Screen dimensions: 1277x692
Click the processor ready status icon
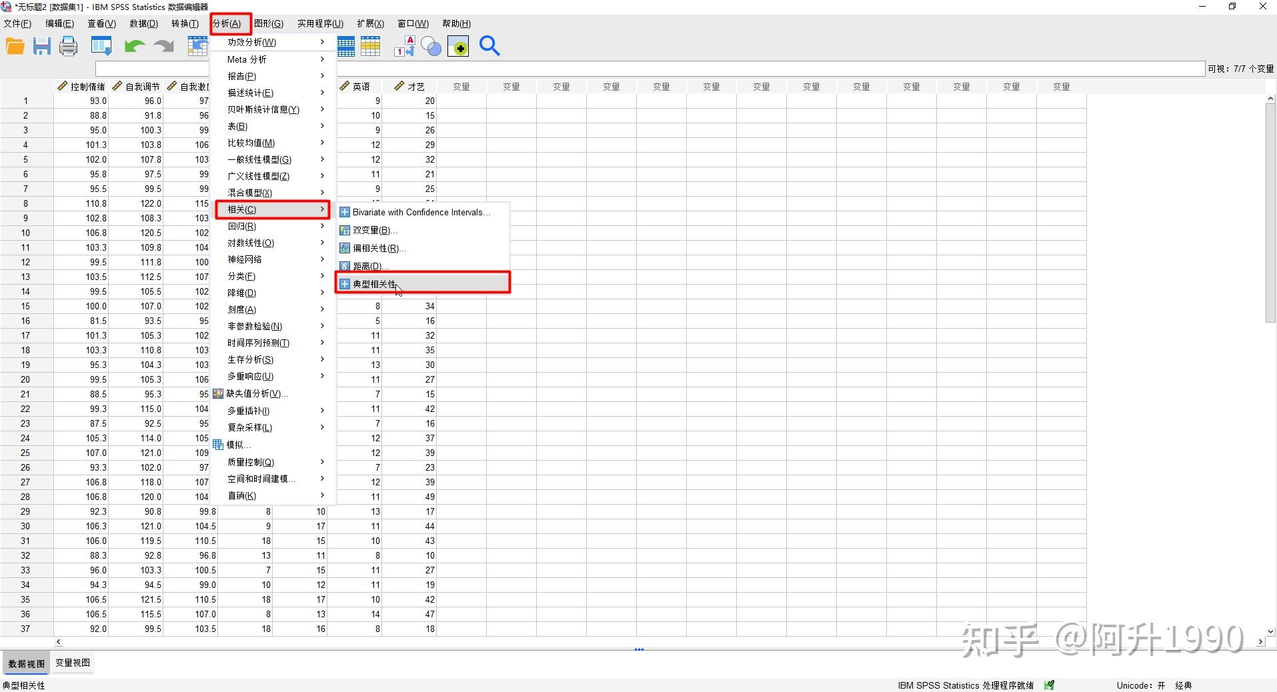pyautogui.click(x=1050, y=685)
